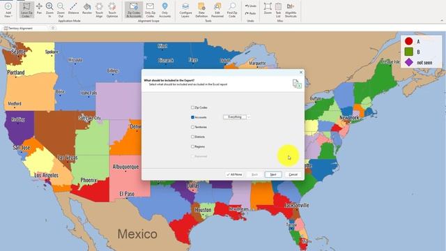The width and height of the screenshot is (446, 251).
Task: Click the El Paso label on the map
Action: [127, 194]
